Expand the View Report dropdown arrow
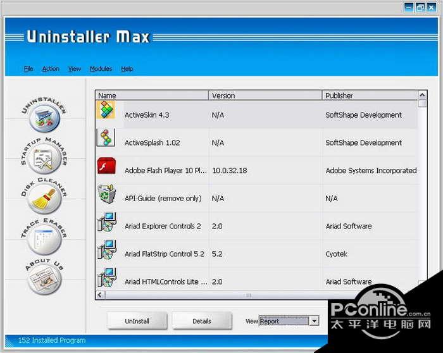 314,321
